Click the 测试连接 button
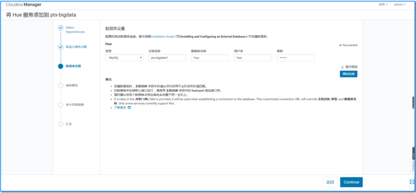 click(349, 74)
